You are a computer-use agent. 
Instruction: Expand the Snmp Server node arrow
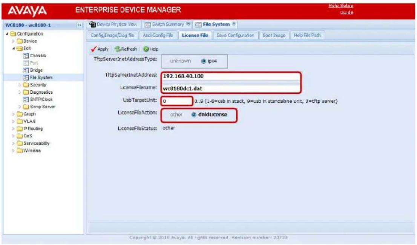[19, 107]
